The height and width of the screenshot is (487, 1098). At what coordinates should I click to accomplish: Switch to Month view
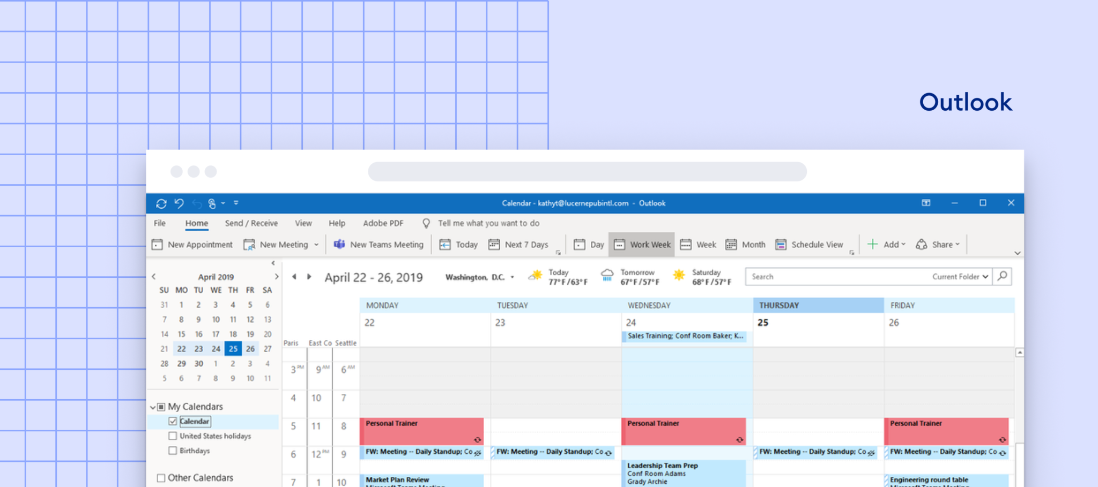click(745, 245)
